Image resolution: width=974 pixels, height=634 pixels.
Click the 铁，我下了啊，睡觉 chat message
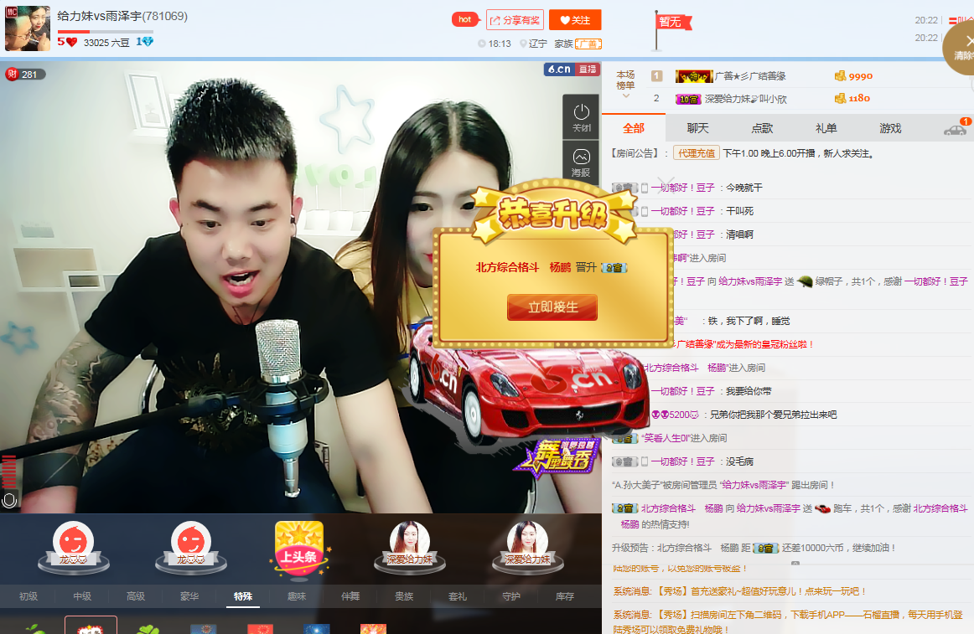coord(749,321)
